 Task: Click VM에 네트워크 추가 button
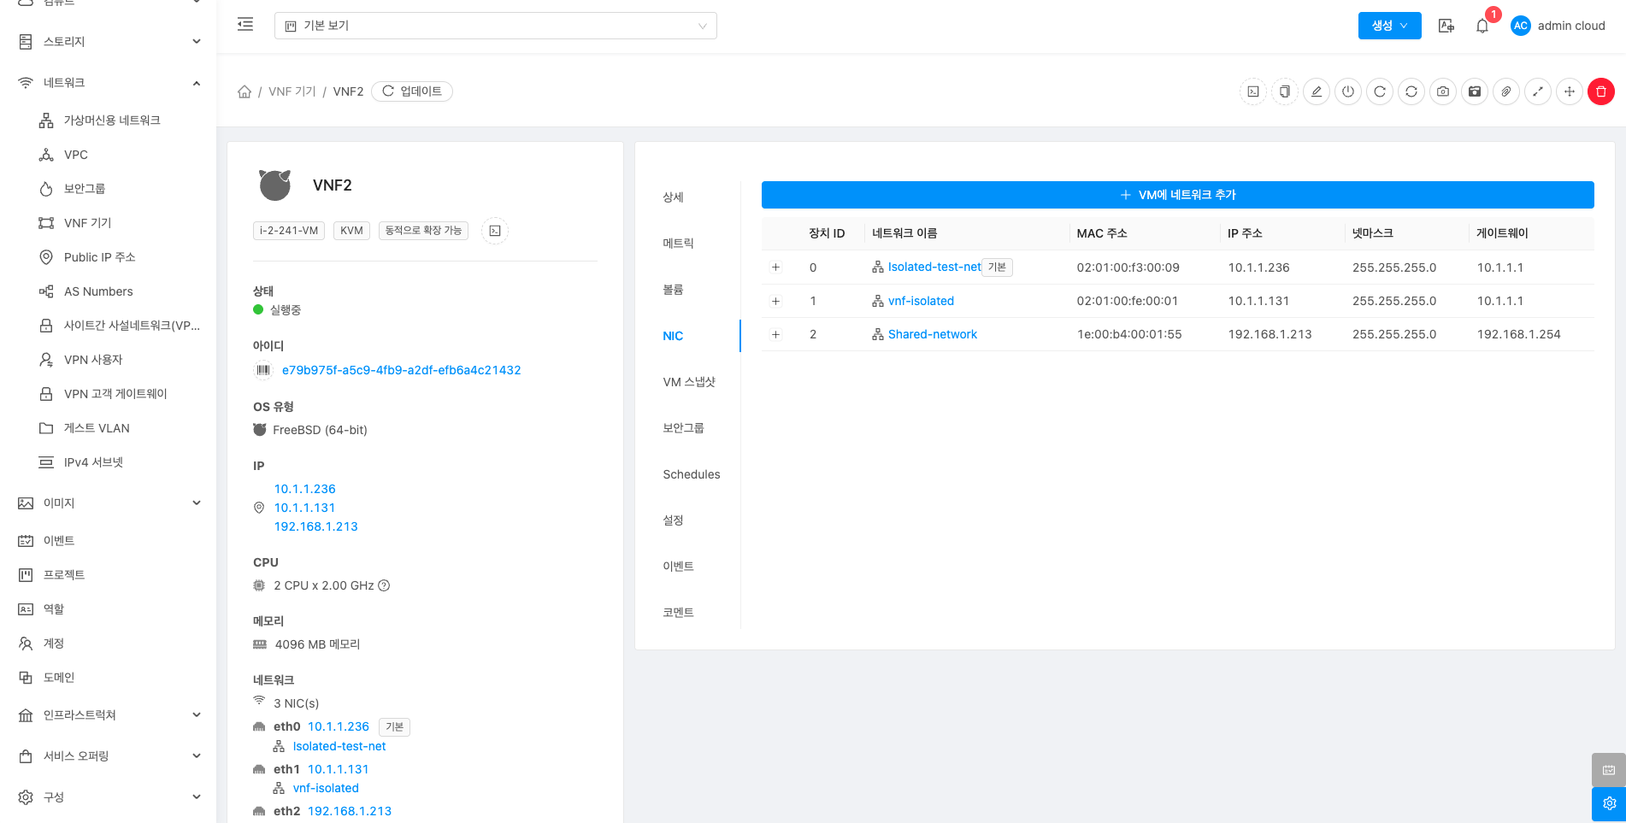coord(1177,195)
